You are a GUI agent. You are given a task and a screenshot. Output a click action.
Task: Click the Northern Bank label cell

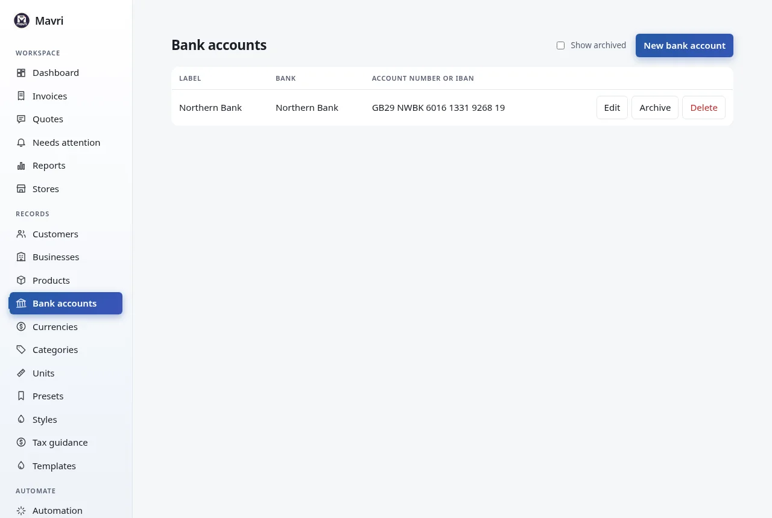[210, 108]
